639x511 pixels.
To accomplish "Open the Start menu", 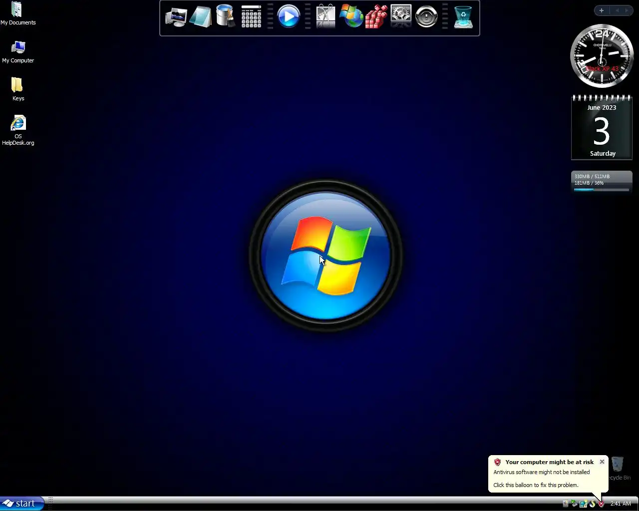I will tap(22, 504).
